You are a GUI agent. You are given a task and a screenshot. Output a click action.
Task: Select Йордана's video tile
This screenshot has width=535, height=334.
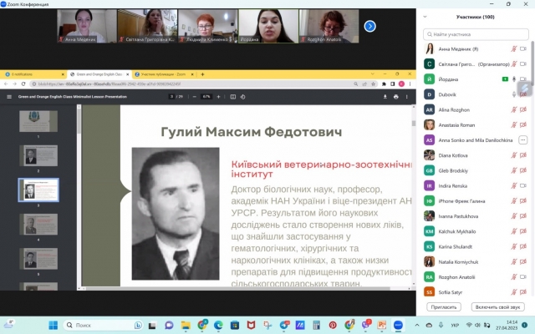click(x=268, y=26)
